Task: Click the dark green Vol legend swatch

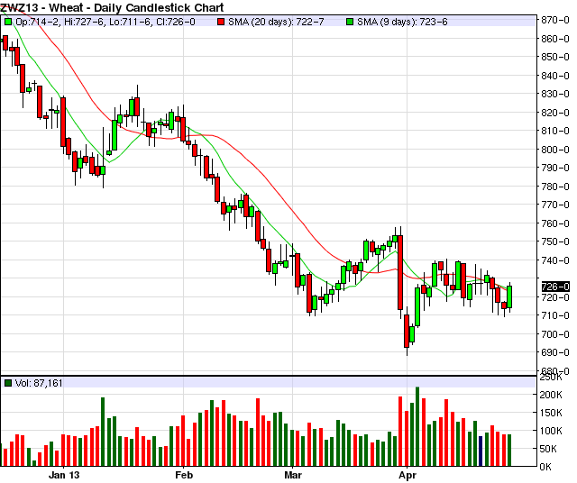Action: point(8,383)
